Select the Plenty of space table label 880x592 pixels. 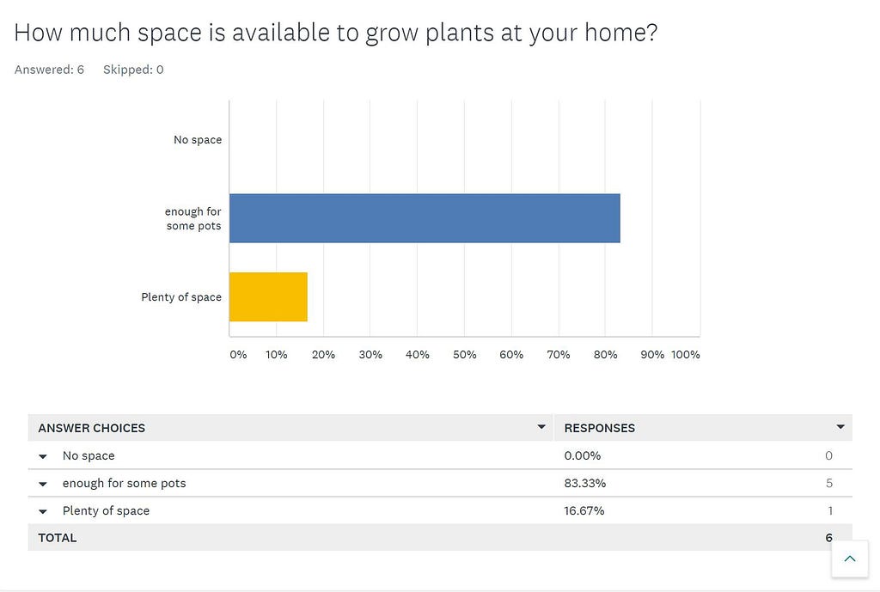click(106, 510)
